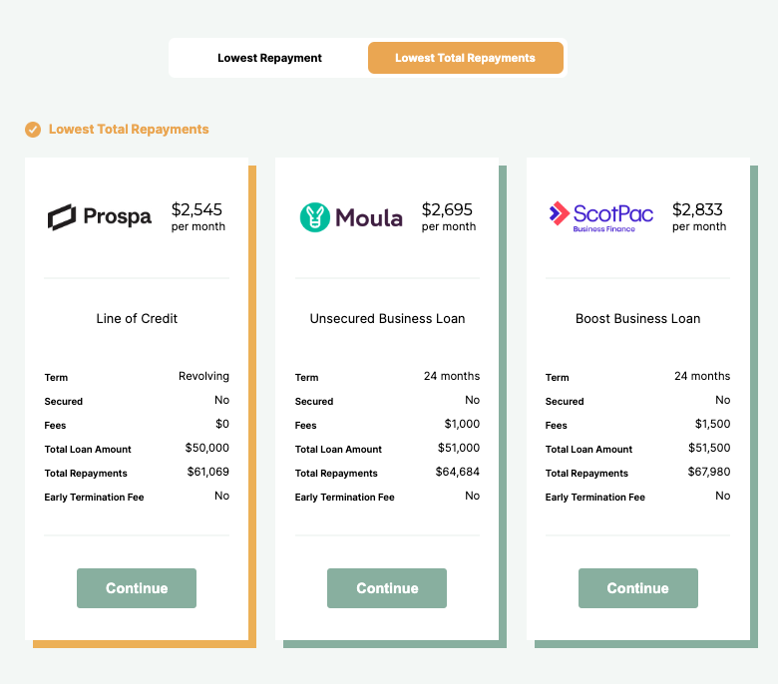Image resolution: width=778 pixels, height=684 pixels.
Task: Continue with the Prospa Line of Credit
Action: tap(137, 588)
